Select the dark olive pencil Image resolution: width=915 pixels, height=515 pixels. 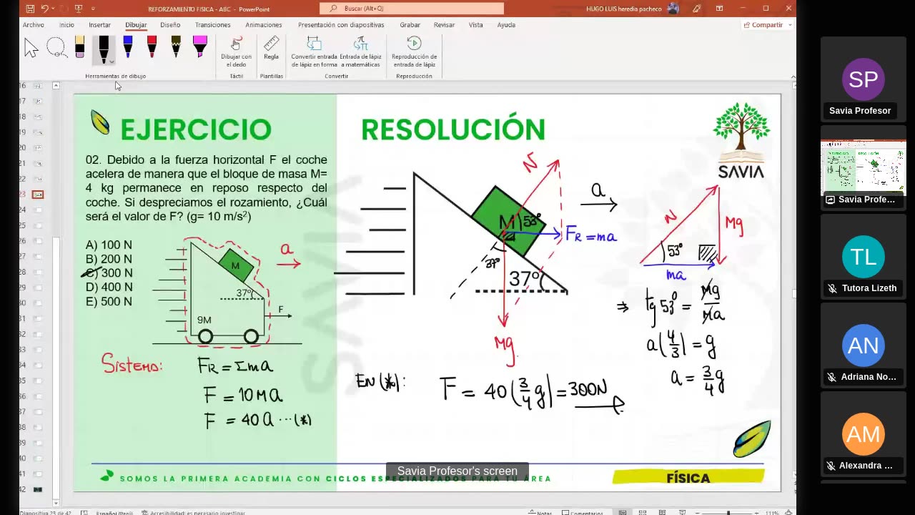point(176,47)
